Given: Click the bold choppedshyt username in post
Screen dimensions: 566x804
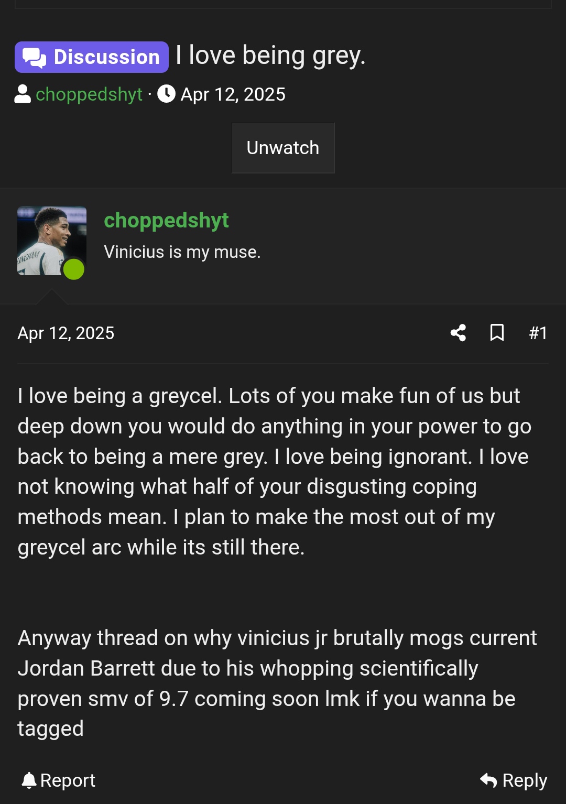Looking at the screenshot, I should pyautogui.click(x=166, y=221).
